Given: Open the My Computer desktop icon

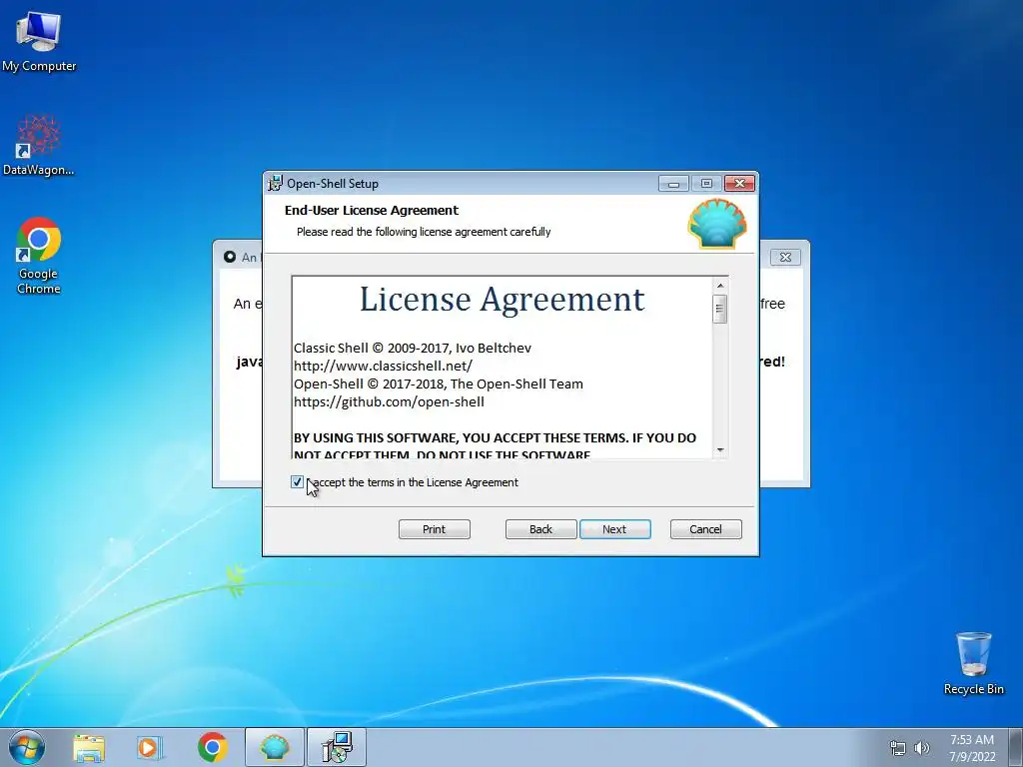Looking at the screenshot, I should point(39,40).
